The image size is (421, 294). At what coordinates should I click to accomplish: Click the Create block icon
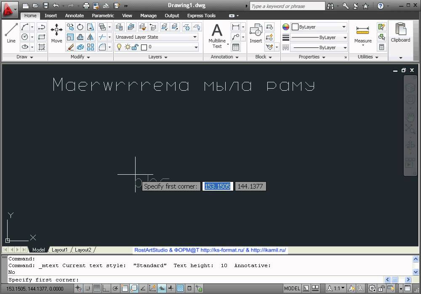[x=269, y=27]
